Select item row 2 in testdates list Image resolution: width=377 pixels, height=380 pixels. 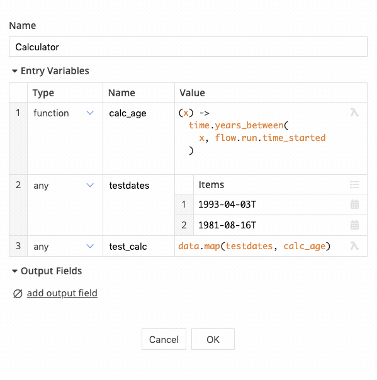point(184,225)
